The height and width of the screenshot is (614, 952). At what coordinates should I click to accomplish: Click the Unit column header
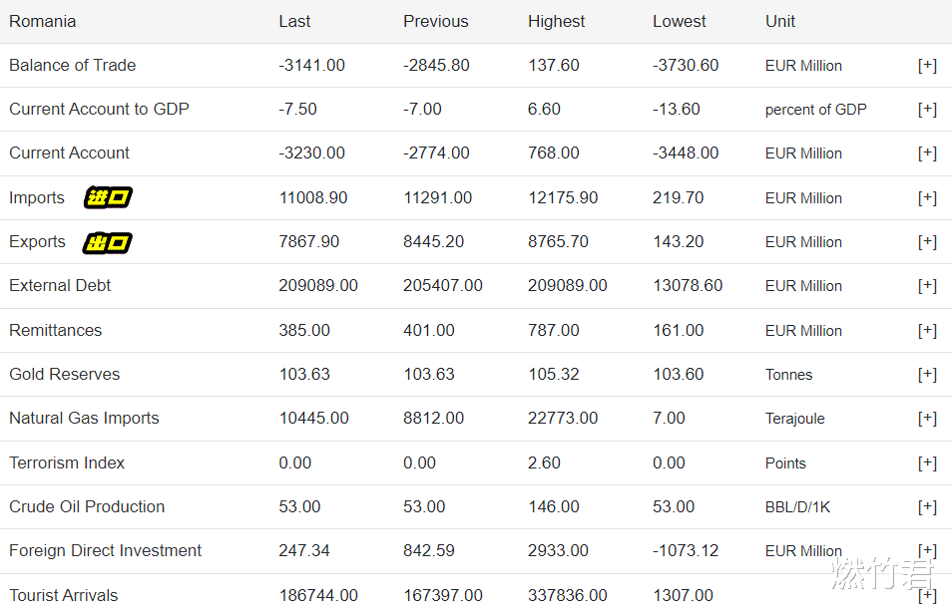click(780, 22)
